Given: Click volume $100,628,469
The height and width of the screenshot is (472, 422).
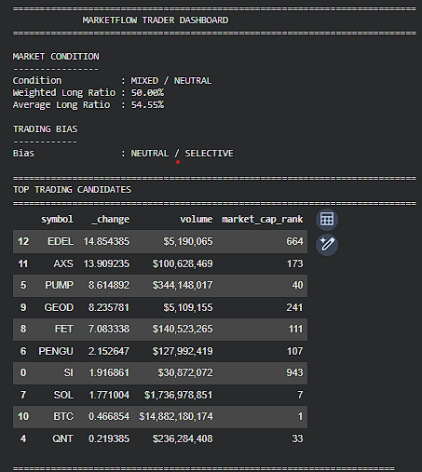Looking at the screenshot, I should click(x=183, y=263).
